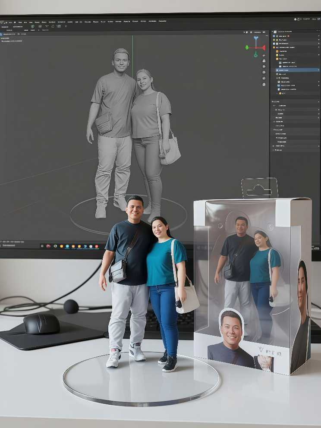The height and width of the screenshot is (428, 321).
Task: Click the green Y axis handle left of gizmo center
Action: 247,47
